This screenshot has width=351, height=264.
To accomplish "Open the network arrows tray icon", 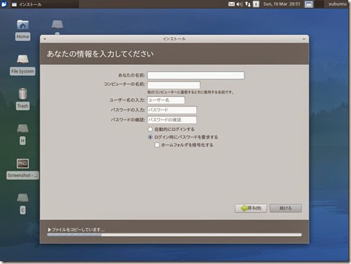I will (x=248, y=4).
